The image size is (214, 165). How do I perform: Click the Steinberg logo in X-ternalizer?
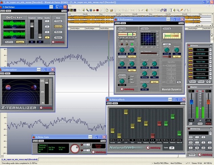click(46, 108)
